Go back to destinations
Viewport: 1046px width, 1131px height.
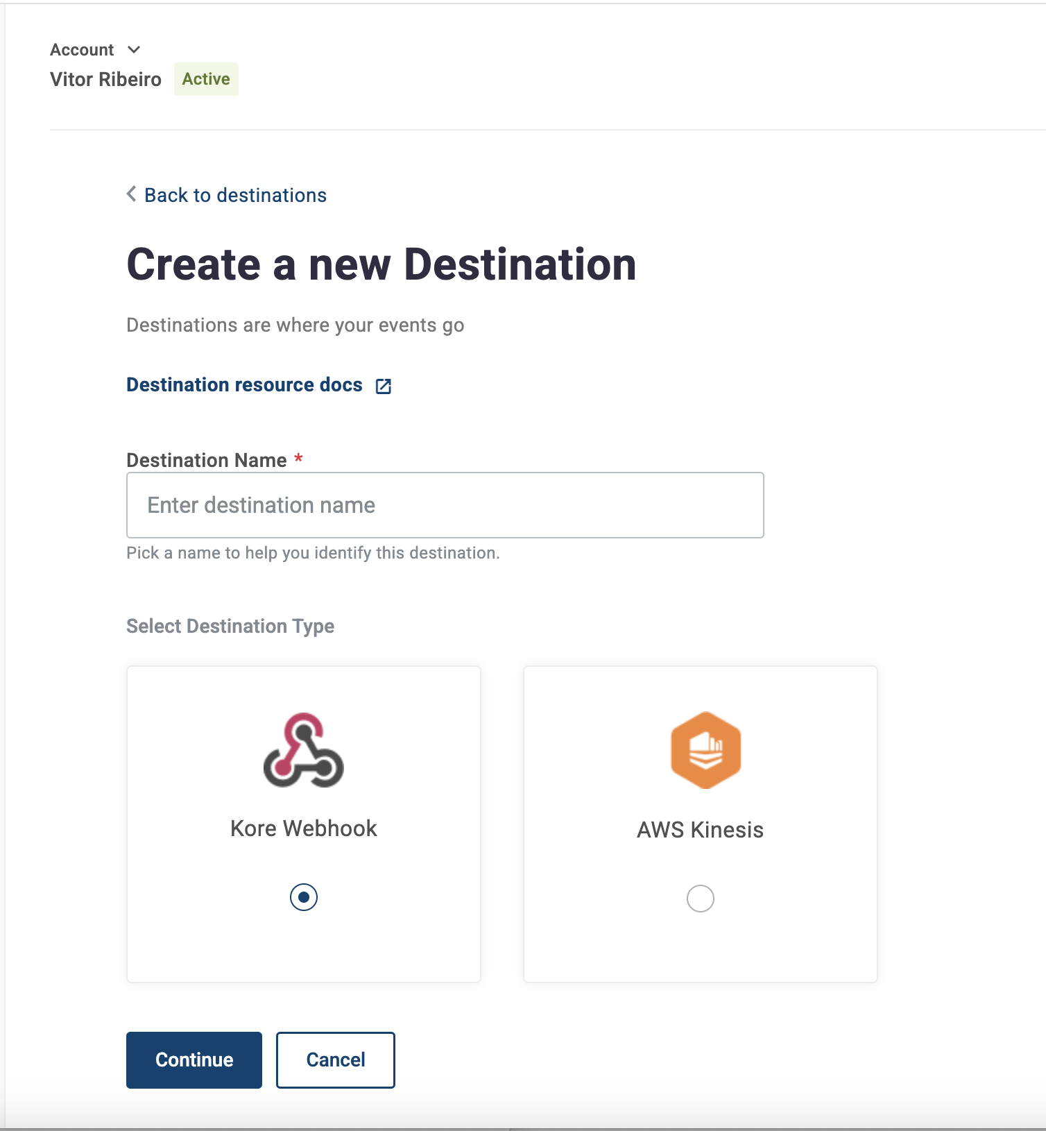[x=235, y=196]
